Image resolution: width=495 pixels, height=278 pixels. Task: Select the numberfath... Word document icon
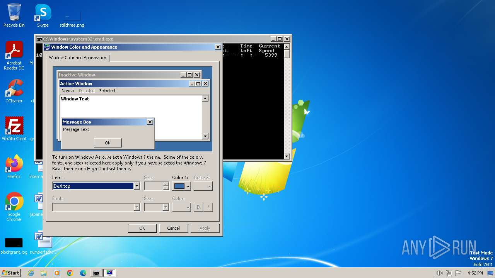click(43, 243)
